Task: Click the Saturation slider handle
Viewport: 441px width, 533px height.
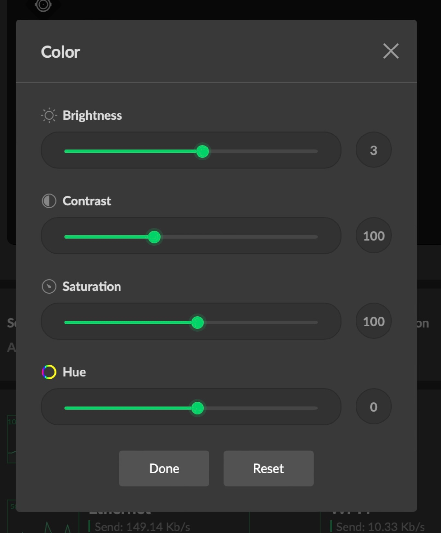Action: click(198, 322)
